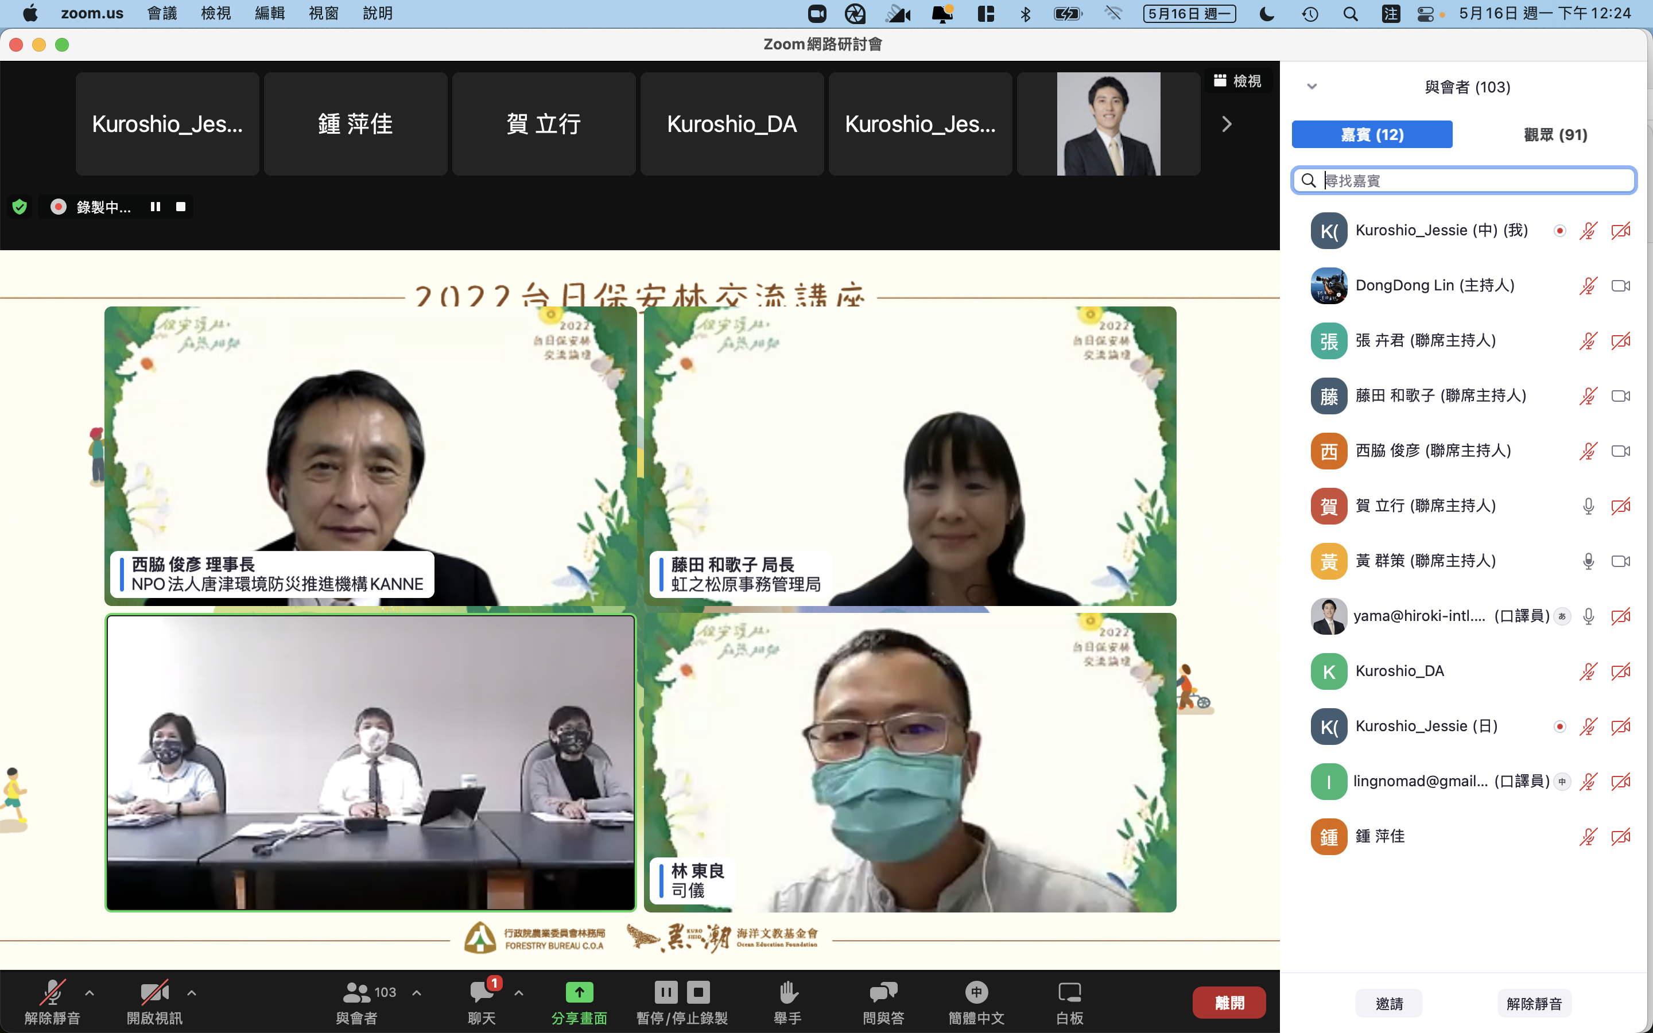Open the Whiteboard icon

(1069, 992)
